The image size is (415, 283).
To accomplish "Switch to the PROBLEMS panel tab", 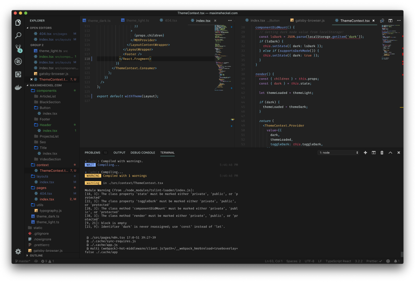I will click(92, 152).
